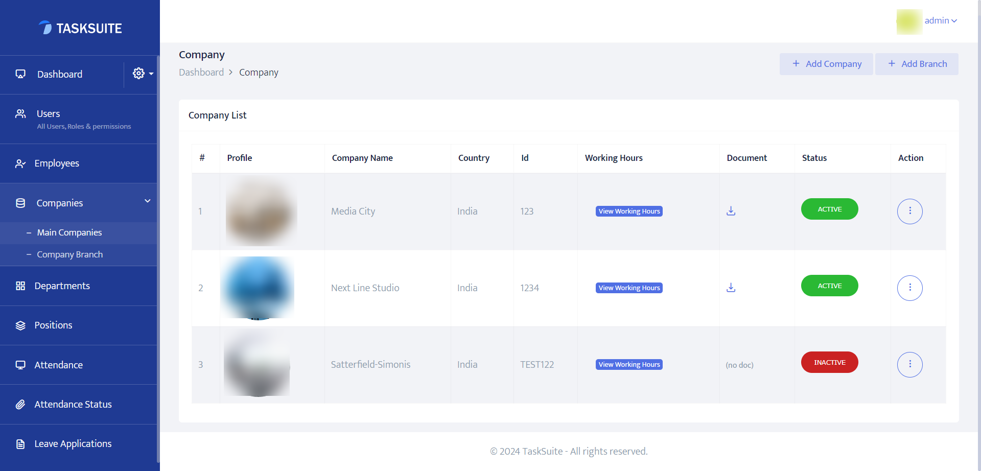Select Main Companies in the sidebar

click(69, 232)
